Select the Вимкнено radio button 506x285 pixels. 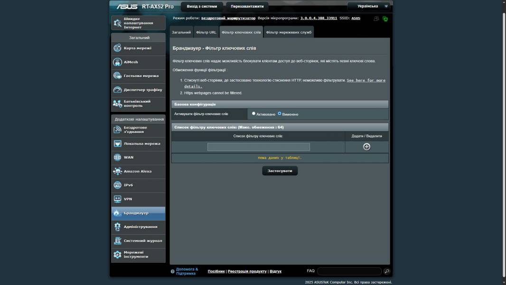(x=280, y=114)
